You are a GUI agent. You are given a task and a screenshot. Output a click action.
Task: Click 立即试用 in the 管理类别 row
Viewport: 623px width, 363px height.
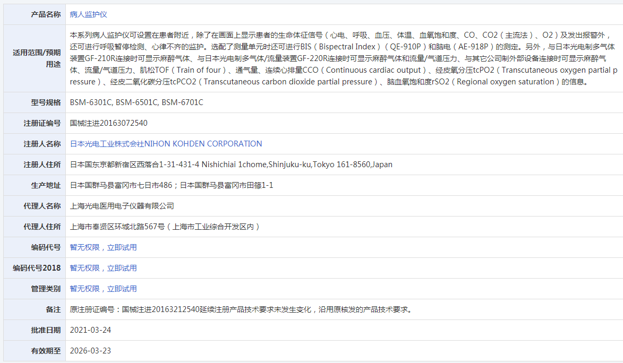coord(122,288)
